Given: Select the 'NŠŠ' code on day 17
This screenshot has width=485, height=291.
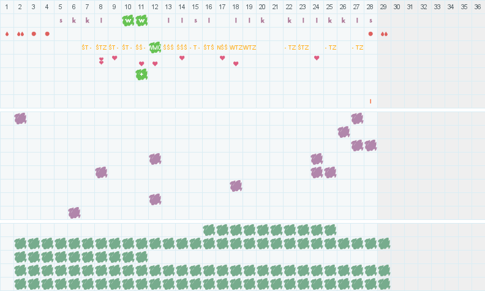Looking at the screenshot, I should pyautogui.click(x=223, y=47).
